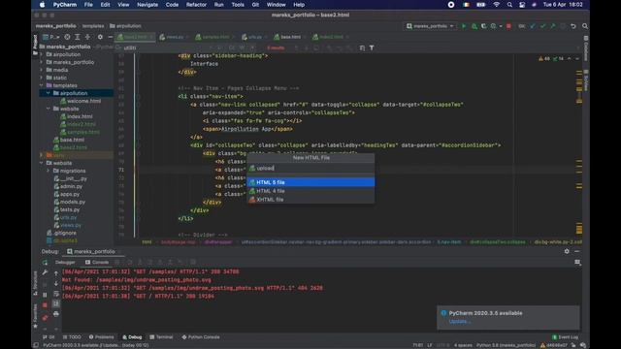
Task: Toggle the match-case filter icon in search bar
Action: [232, 48]
